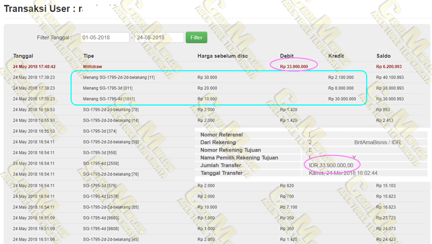Select the Withdraw transaction row label

[92, 67]
